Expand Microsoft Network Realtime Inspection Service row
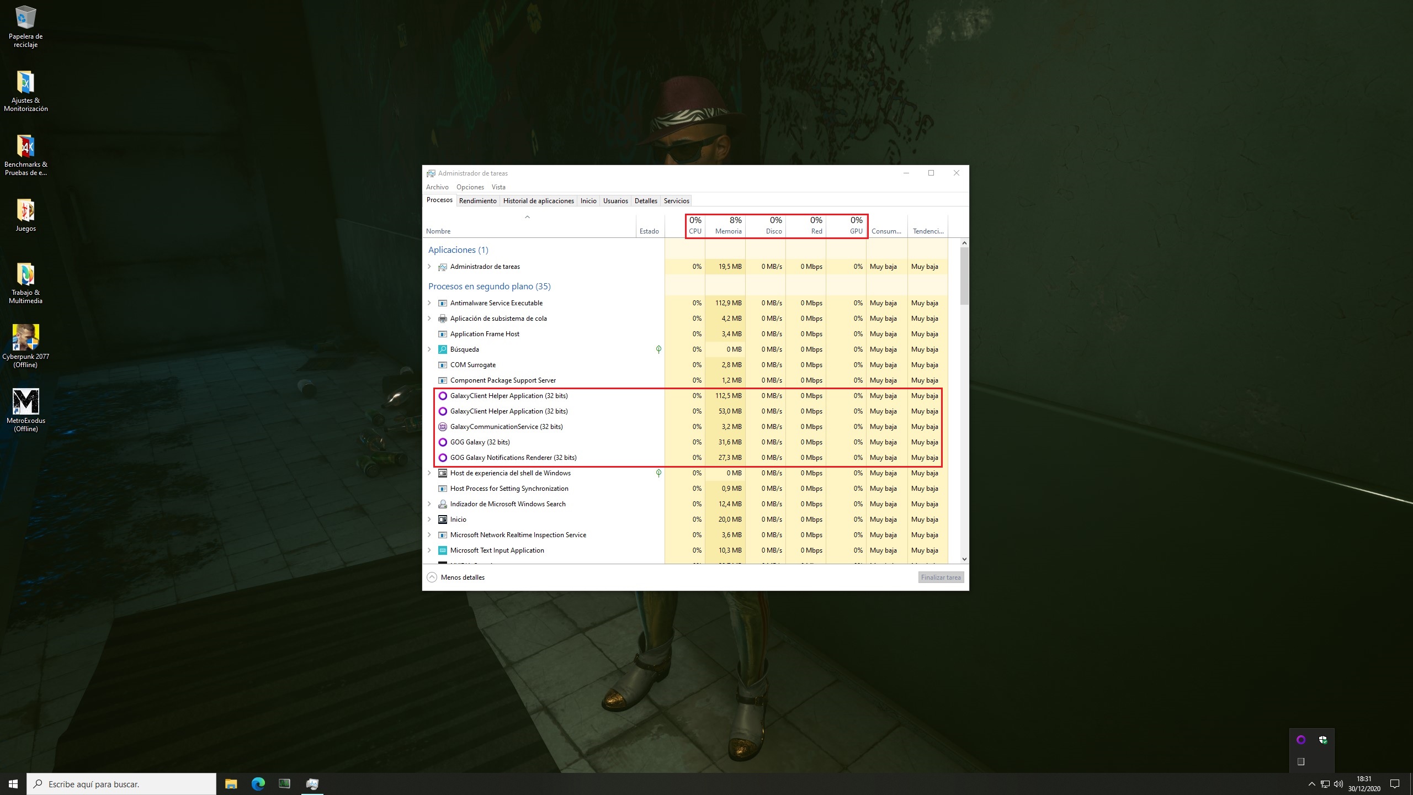 tap(429, 535)
